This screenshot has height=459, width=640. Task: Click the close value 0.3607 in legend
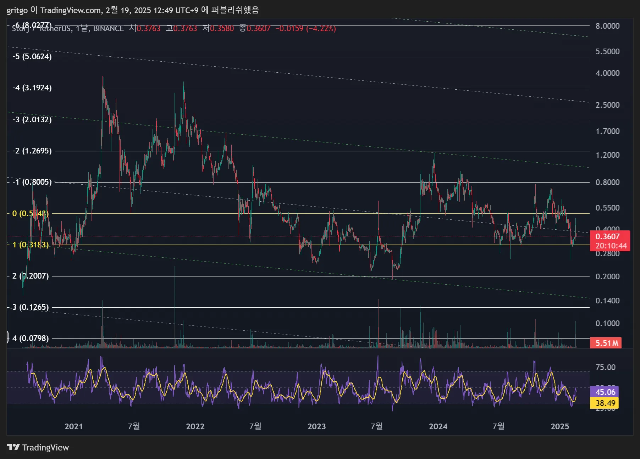click(259, 29)
